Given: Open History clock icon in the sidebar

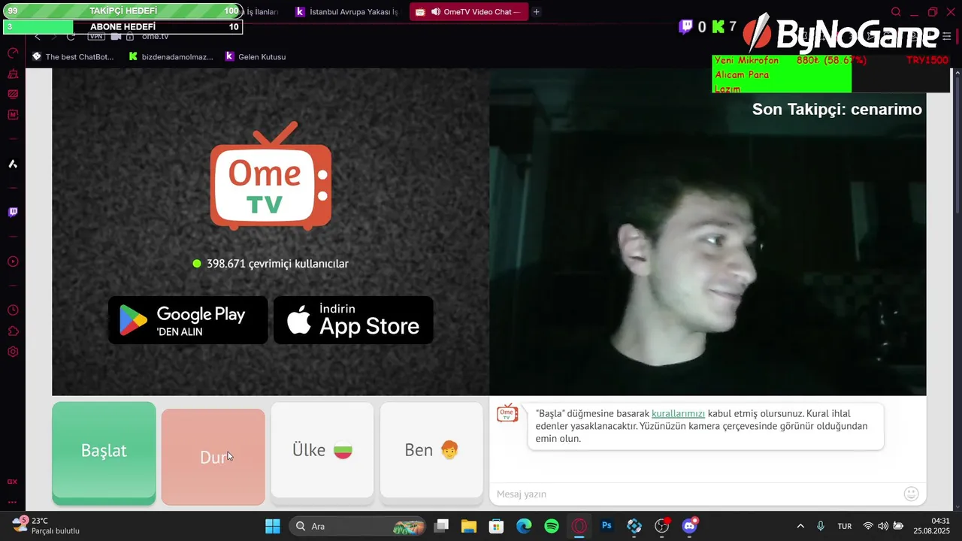Looking at the screenshot, I should pyautogui.click(x=13, y=310).
